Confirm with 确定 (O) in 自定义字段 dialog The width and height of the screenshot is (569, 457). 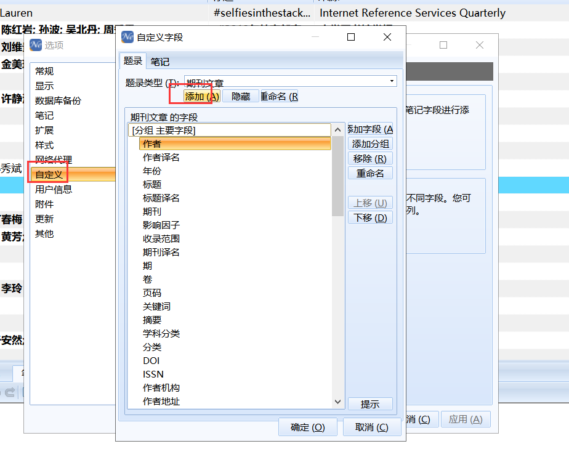click(x=308, y=427)
